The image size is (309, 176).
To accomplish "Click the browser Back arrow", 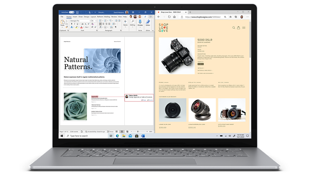I will 159,17.
